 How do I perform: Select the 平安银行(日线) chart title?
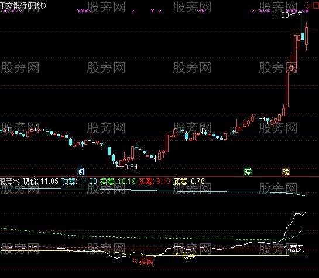[x=23, y=5]
